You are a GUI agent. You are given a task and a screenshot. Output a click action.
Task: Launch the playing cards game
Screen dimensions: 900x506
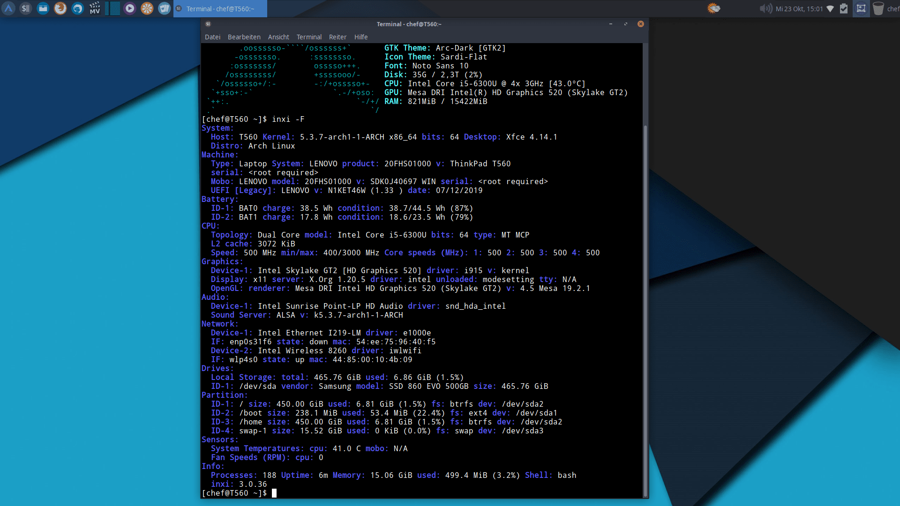coord(165,8)
